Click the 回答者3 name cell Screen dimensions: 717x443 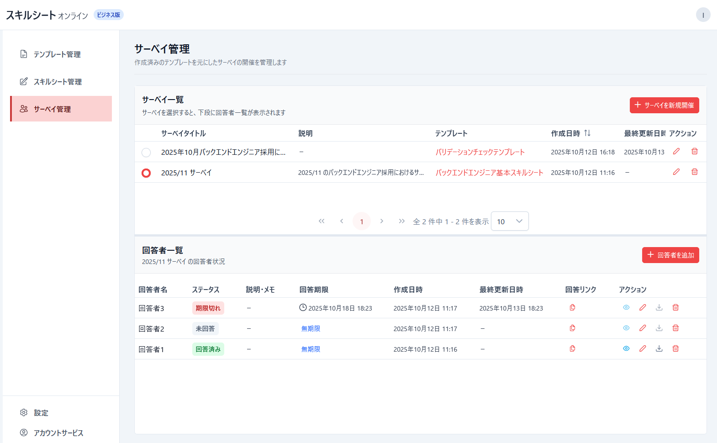[x=151, y=308]
